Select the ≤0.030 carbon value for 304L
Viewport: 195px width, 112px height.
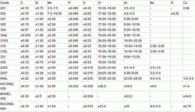tap(26, 35)
